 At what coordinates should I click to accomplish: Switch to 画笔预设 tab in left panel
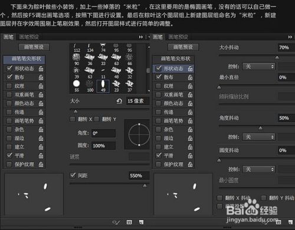(x=29, y=37)
